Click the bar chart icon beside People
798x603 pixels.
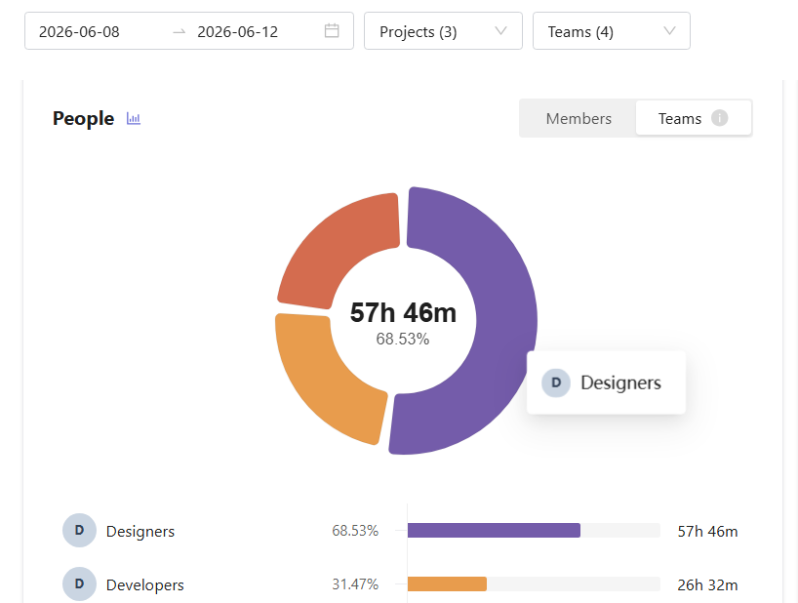(134, 119)
